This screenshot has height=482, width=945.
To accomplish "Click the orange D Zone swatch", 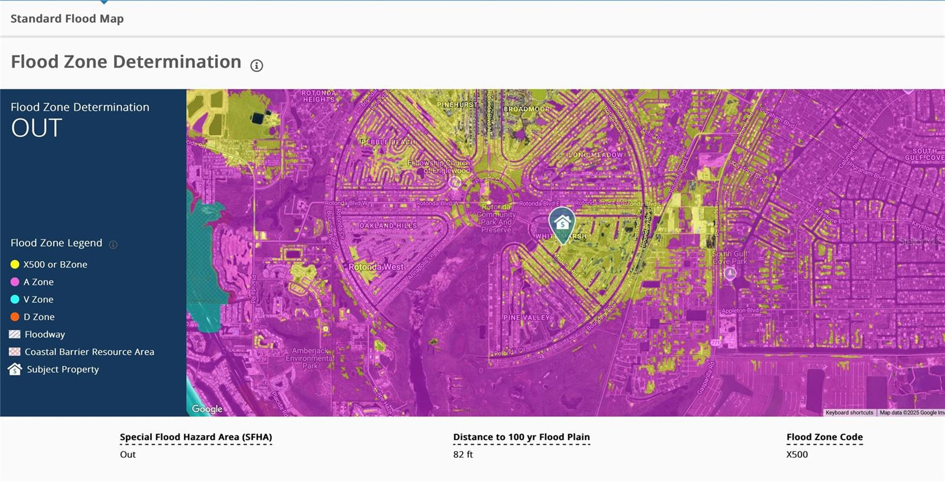I will tap(15, 317).
